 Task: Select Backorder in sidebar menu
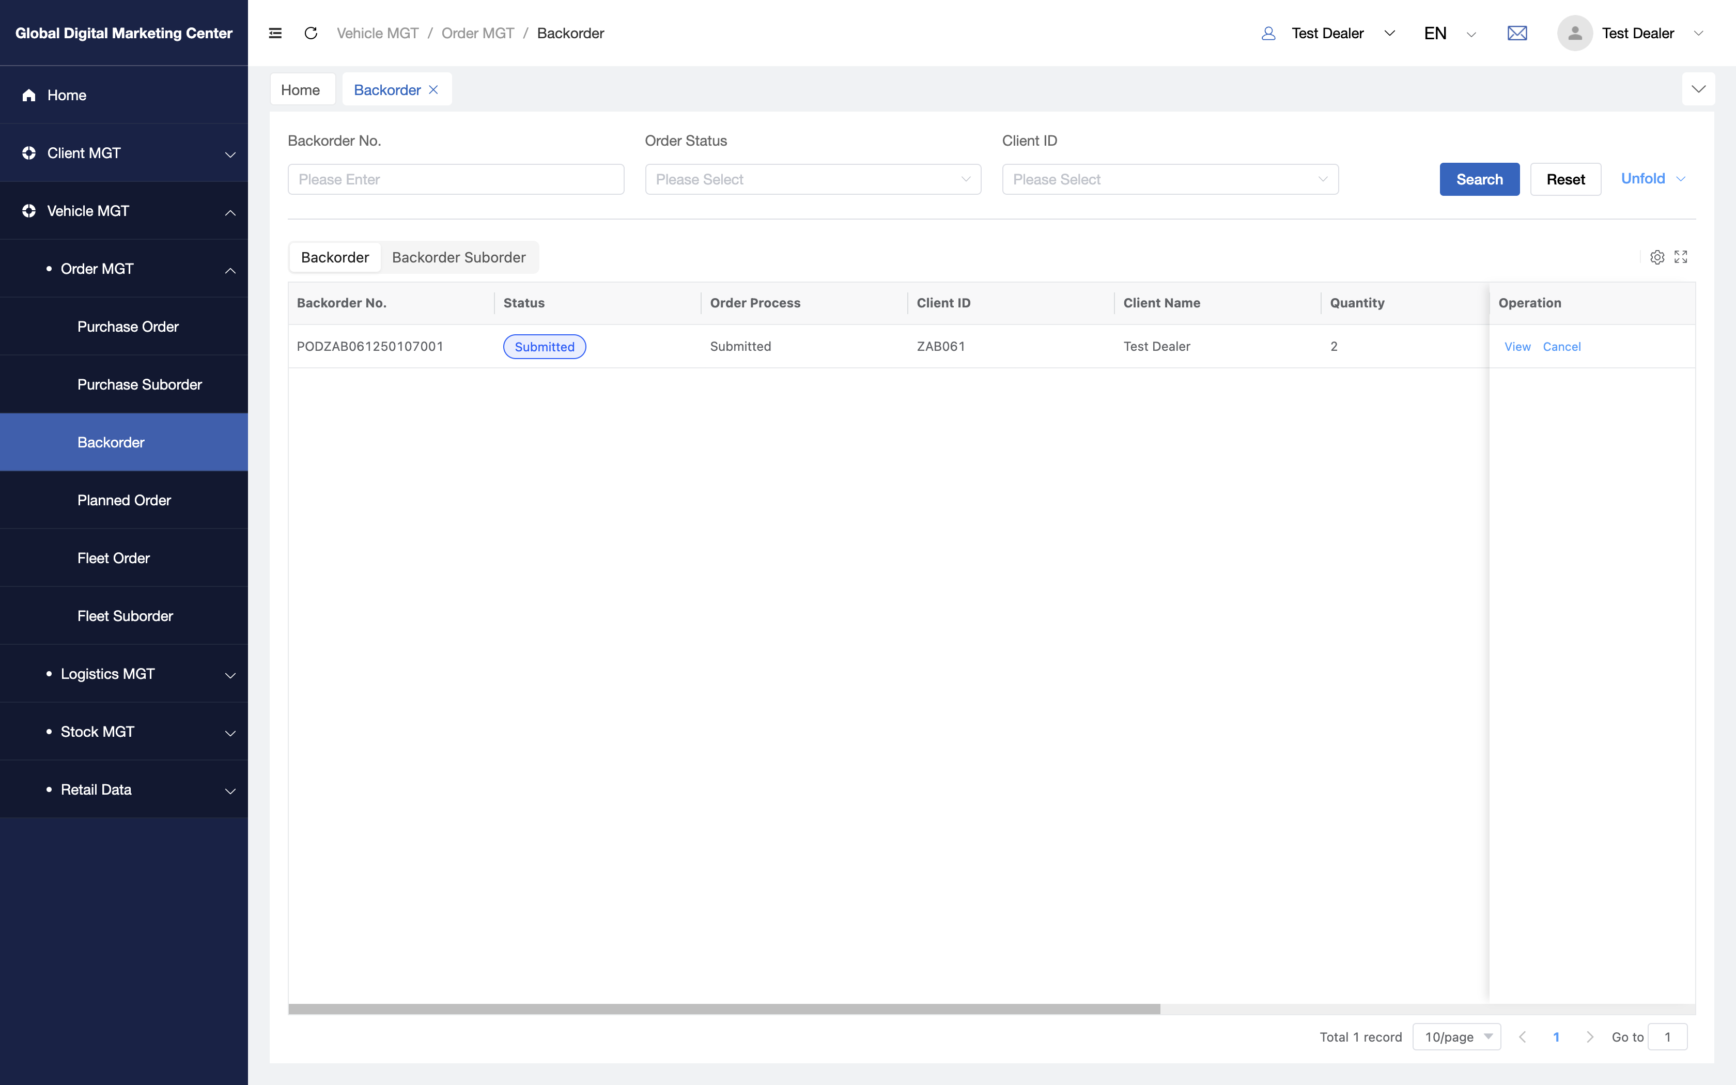click(124, 442)
